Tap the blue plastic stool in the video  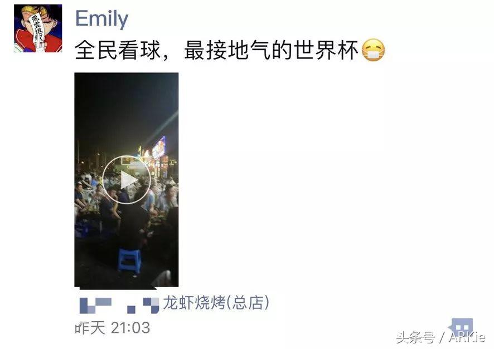click(129, 260)
